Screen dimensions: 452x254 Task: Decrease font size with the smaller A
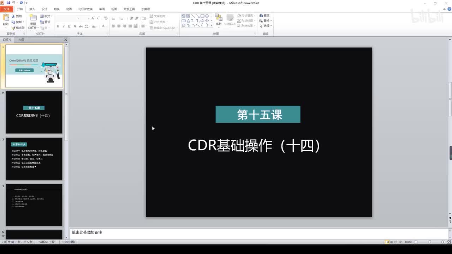coord(98,18)
